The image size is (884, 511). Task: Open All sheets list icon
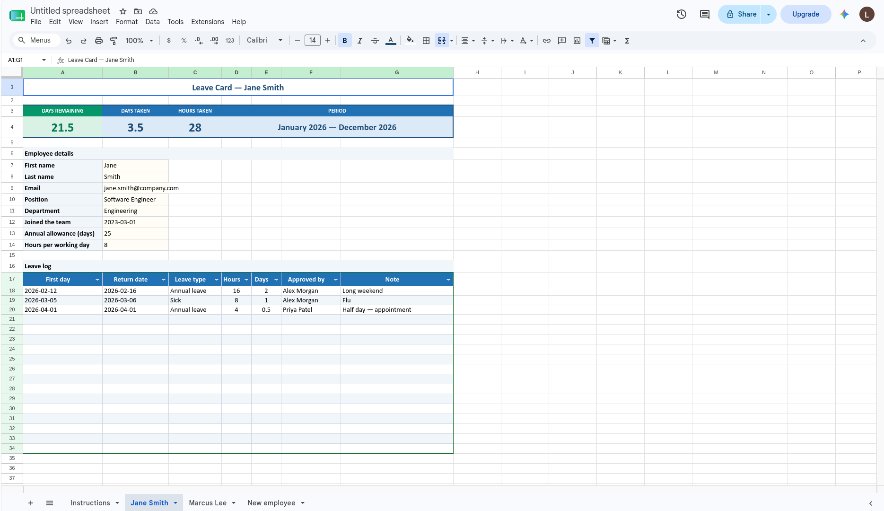pyautogui.click(x=50, y=503)
